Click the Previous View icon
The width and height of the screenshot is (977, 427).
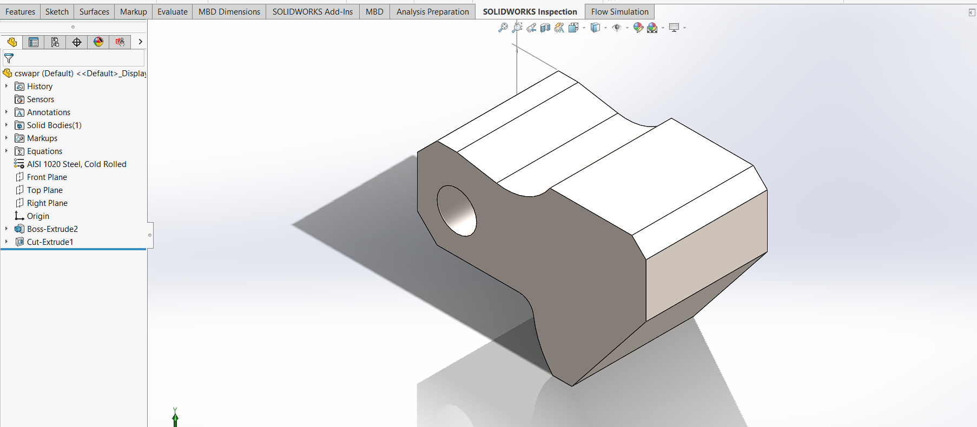pos(531,28)
